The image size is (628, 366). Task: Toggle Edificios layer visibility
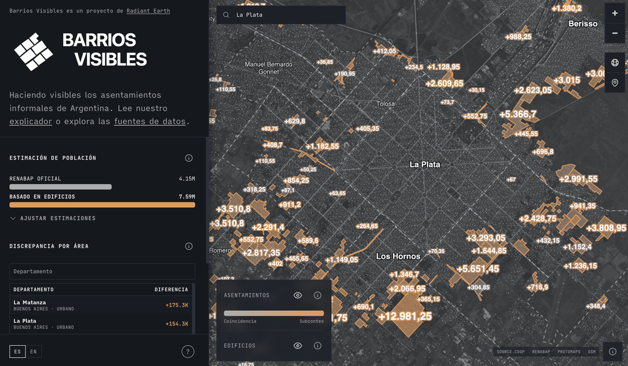[297, 346]
